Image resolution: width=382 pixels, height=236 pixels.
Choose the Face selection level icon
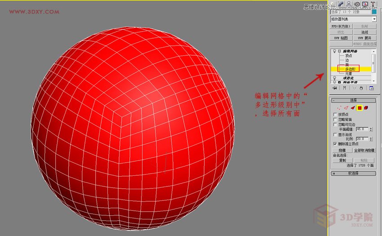tap(353, 108)
